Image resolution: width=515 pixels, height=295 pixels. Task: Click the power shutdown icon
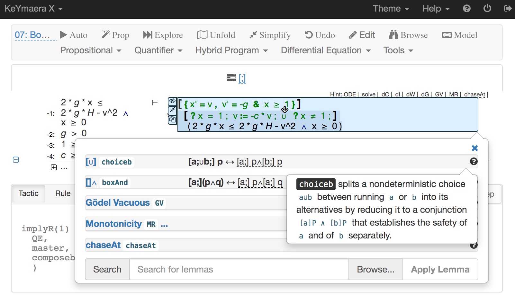tap(487, 8)
